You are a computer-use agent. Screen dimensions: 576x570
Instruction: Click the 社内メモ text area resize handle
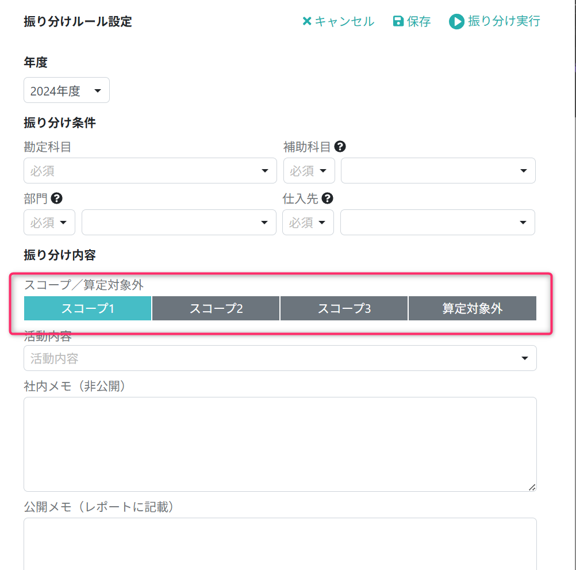tap(532, 487)
